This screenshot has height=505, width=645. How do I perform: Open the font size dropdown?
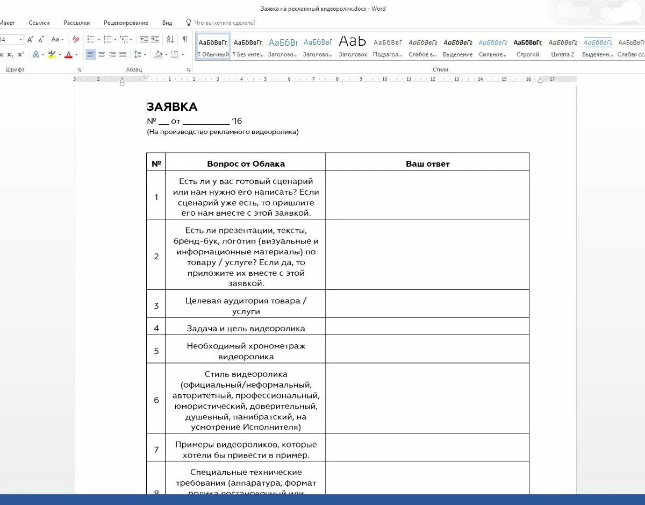pos(21,39)
